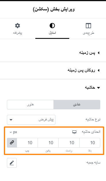106x181 pixels.
Task: Select the هاور (hover) state
Action: click(30, 104)
